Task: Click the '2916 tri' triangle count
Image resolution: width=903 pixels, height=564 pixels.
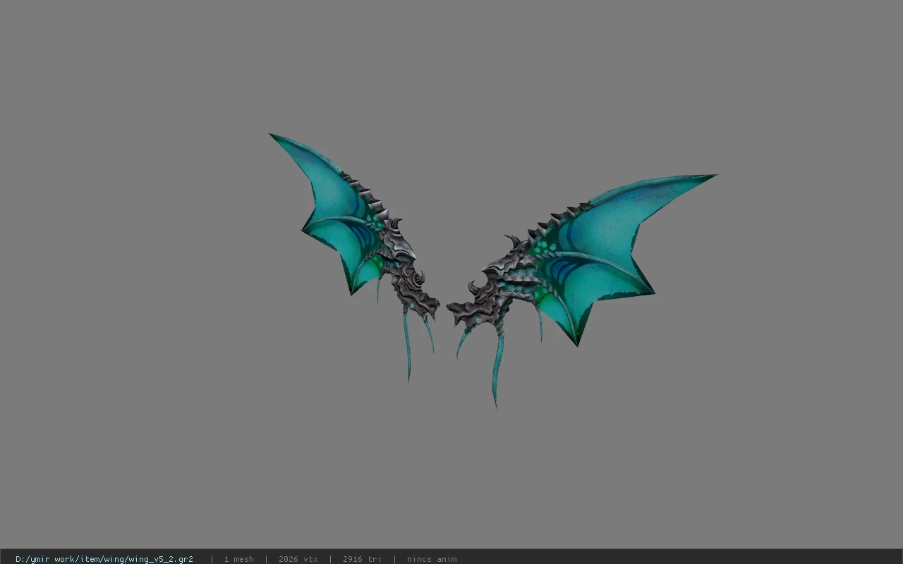Action: click(x=362, y=559)
